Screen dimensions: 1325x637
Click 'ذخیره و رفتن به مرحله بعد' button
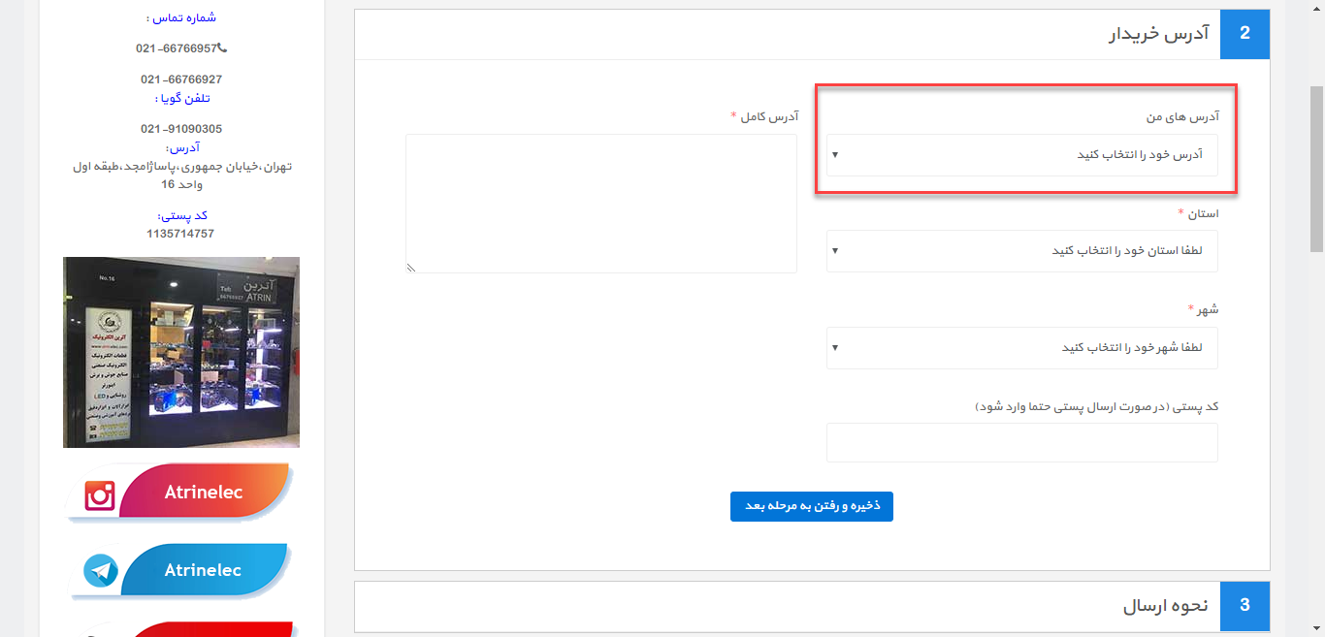point(812,507)
